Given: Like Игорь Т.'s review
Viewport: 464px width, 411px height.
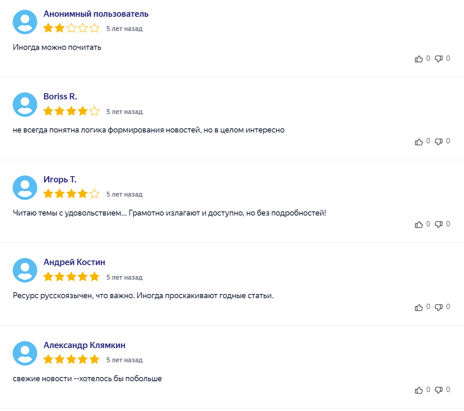Looking at the screenshot, I should pyautogui.click(x=419, y=224).
